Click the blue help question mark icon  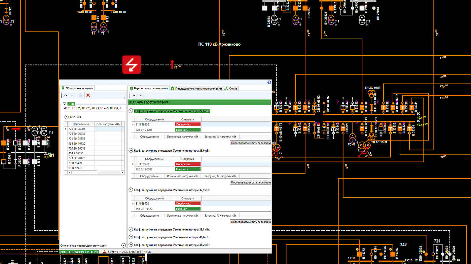[269, 82]
